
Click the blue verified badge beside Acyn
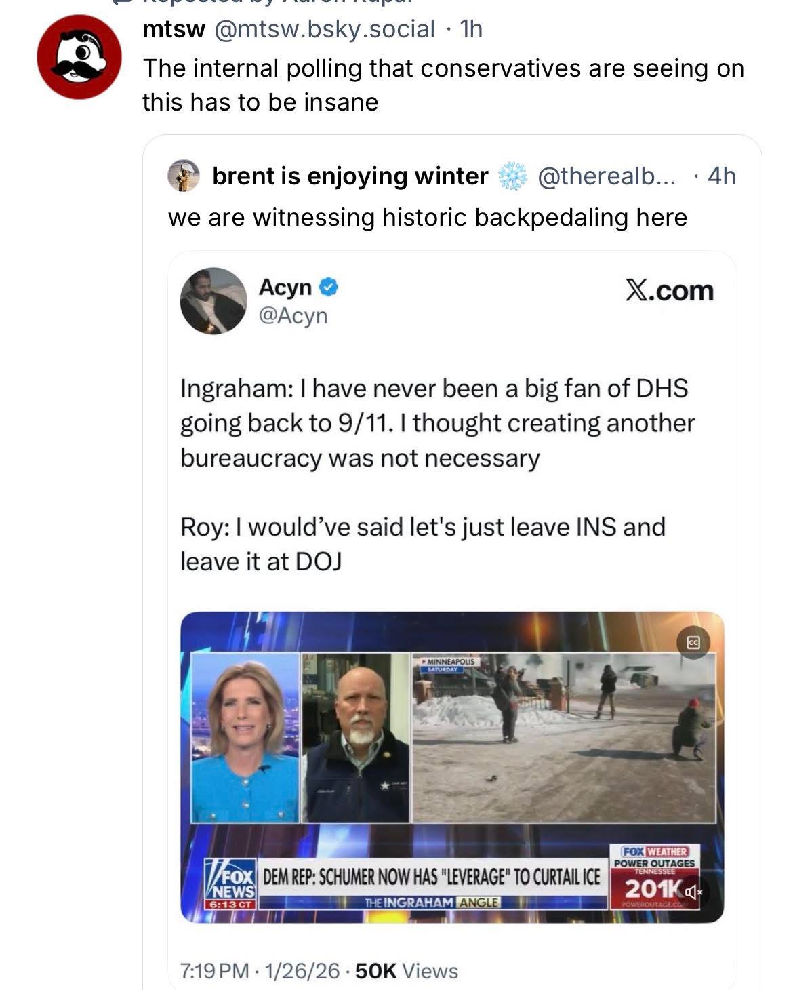(329, 288)
